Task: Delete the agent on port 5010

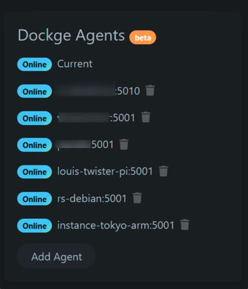Action: [x=150, y=91]
